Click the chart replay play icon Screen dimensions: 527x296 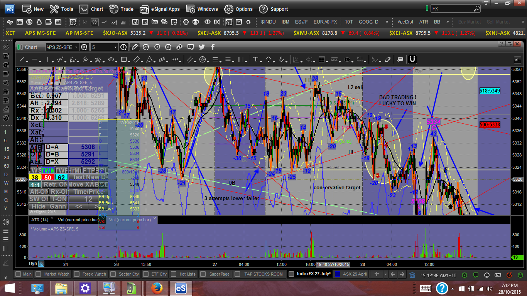point(157,47)
